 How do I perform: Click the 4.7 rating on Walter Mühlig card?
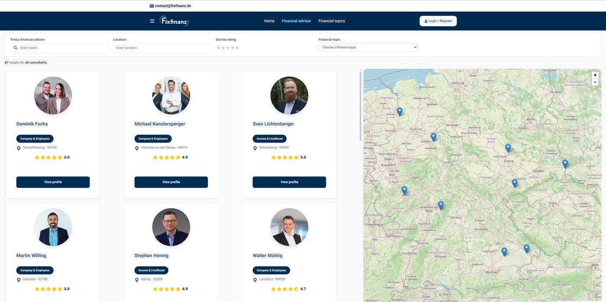pos(303,289)
